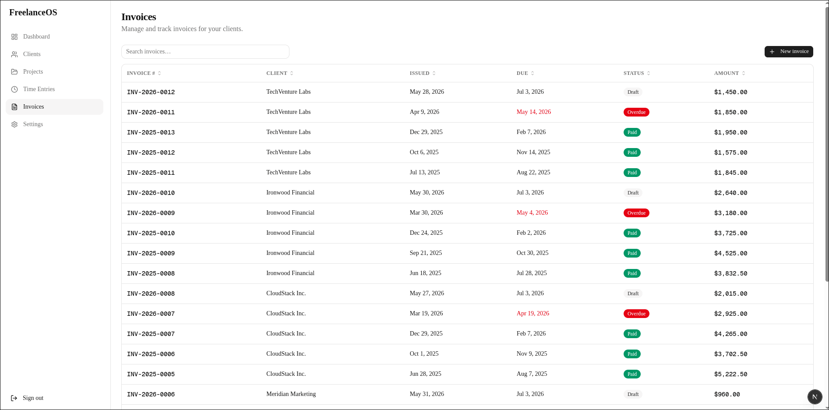
Task: Sort by the Invoice # column arrows
Action: pyautogui.click(x=159, y=73)
